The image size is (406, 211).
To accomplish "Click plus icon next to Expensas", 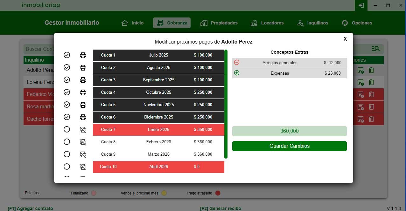I will [x=237, y=73].
